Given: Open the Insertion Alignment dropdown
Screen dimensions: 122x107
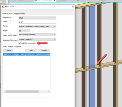Looking at the screenshot, I should (x=37, y=39).
